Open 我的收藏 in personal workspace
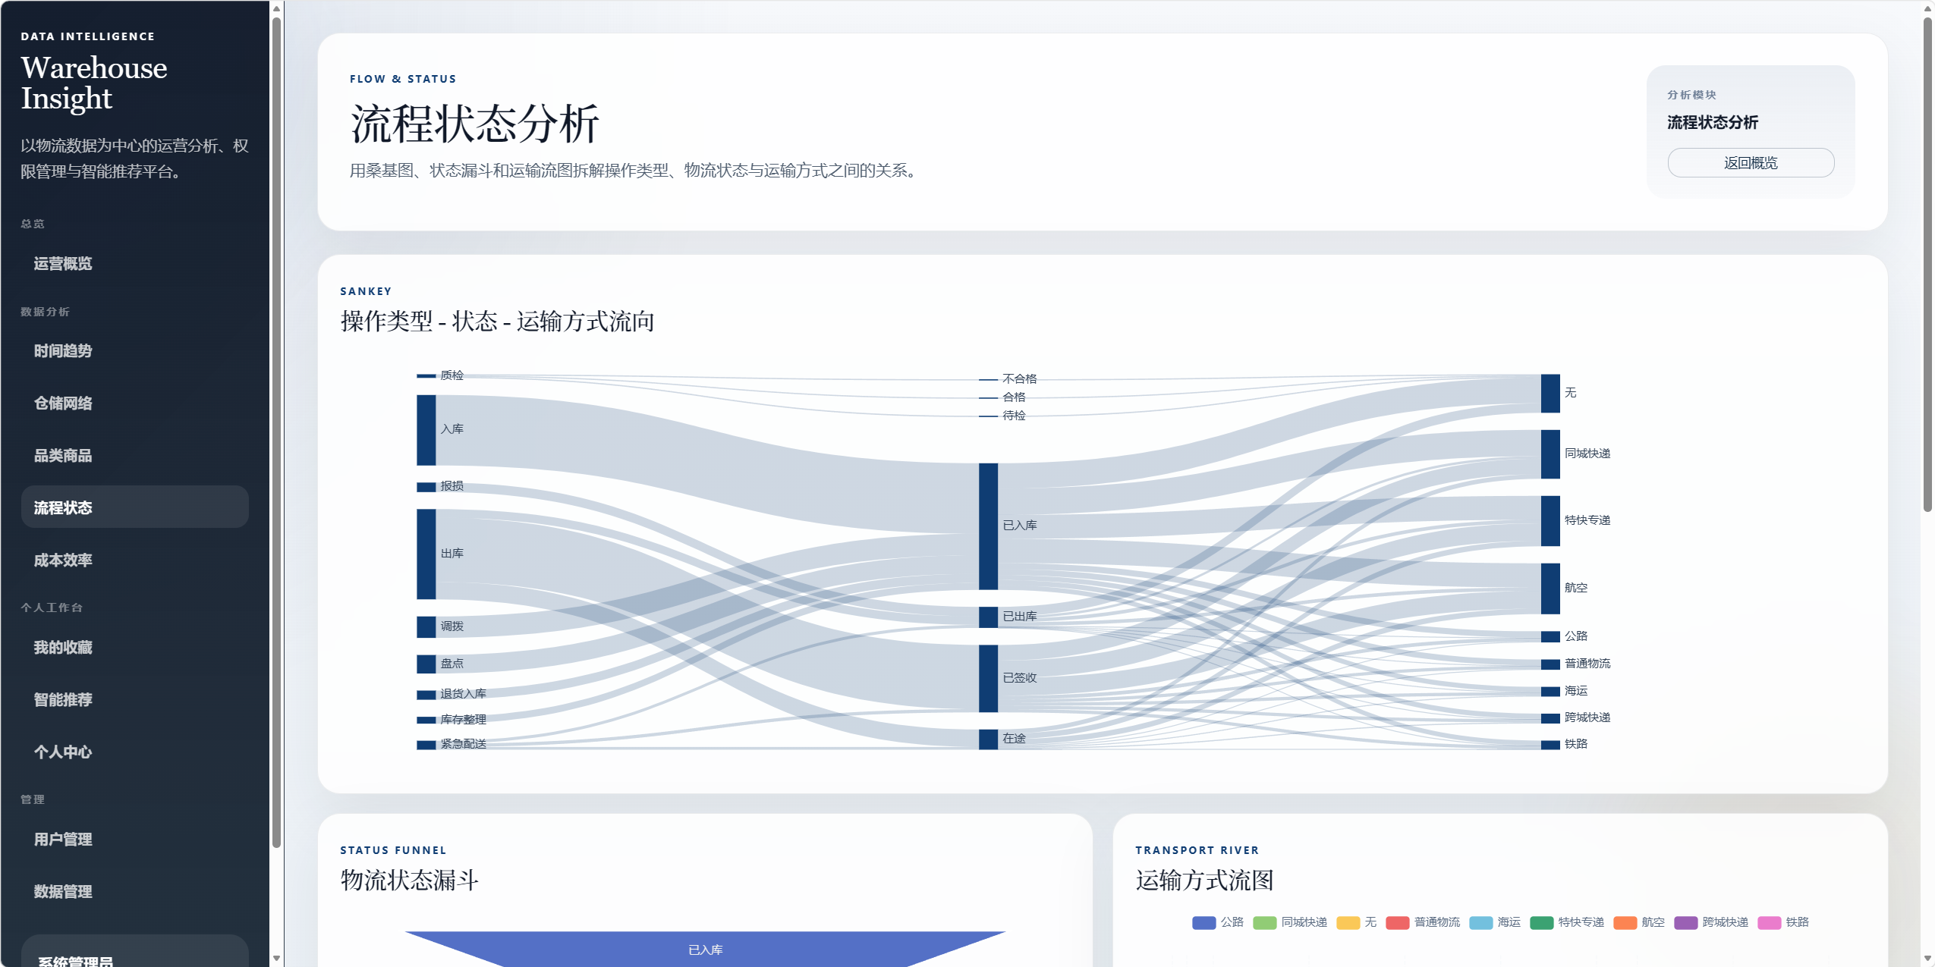Viewport: 1935px width, 967px height. tap(63, 648)
